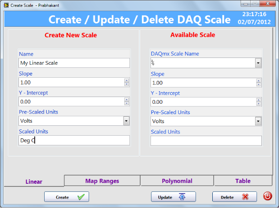The image size is (279, 208).
Task: Increment Slope in Available Scale
Action: pyautogui.click(x=259, y=81)
